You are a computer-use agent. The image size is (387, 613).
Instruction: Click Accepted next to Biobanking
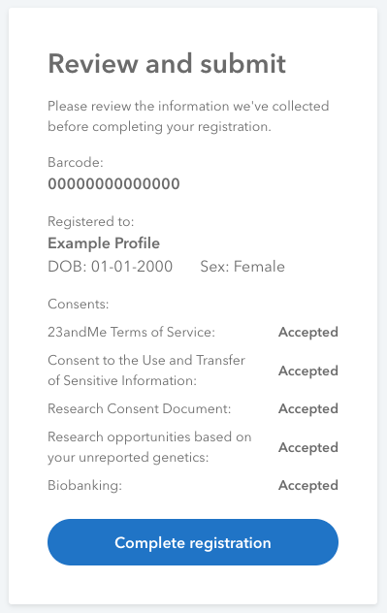point(308,485)
